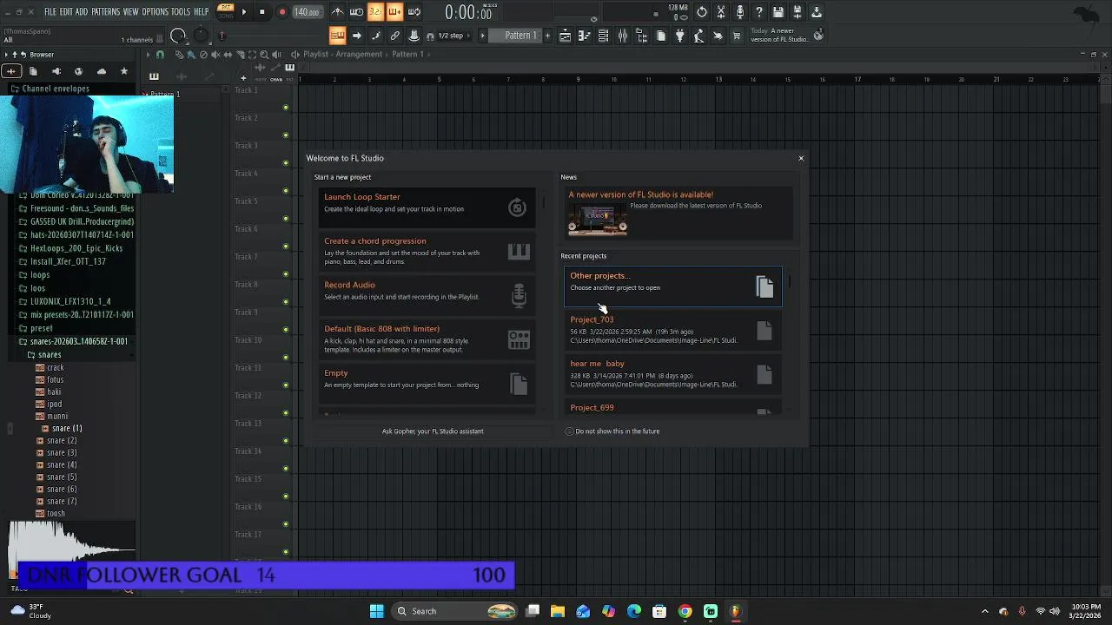Click the browser favorites star tab
This screenshot has width=1112, height=625.
tap(123, 71)
